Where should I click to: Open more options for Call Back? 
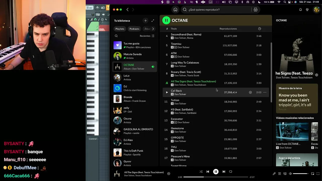(x=265, y=92)
